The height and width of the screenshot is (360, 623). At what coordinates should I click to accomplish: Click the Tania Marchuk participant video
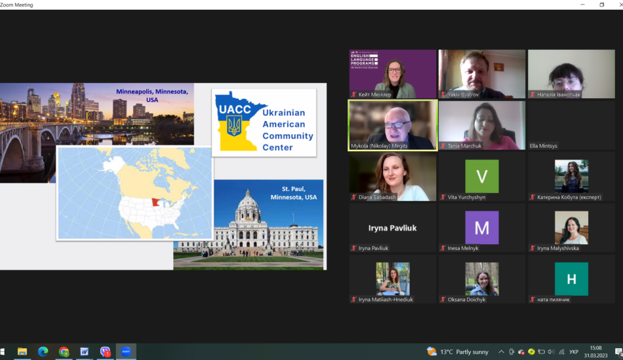(482, 125)
